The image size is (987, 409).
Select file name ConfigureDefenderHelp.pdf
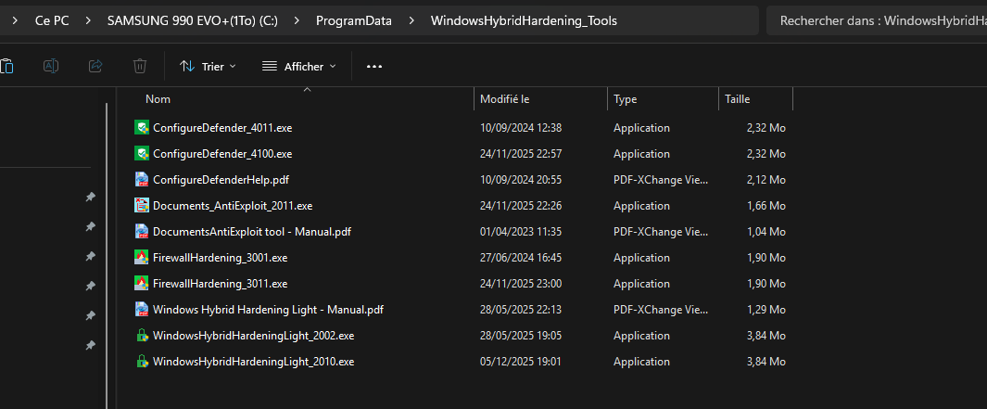pyautogui.click(x=221, y=180)
